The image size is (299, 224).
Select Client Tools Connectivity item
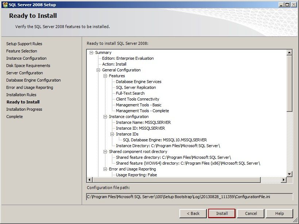(137, 99)
